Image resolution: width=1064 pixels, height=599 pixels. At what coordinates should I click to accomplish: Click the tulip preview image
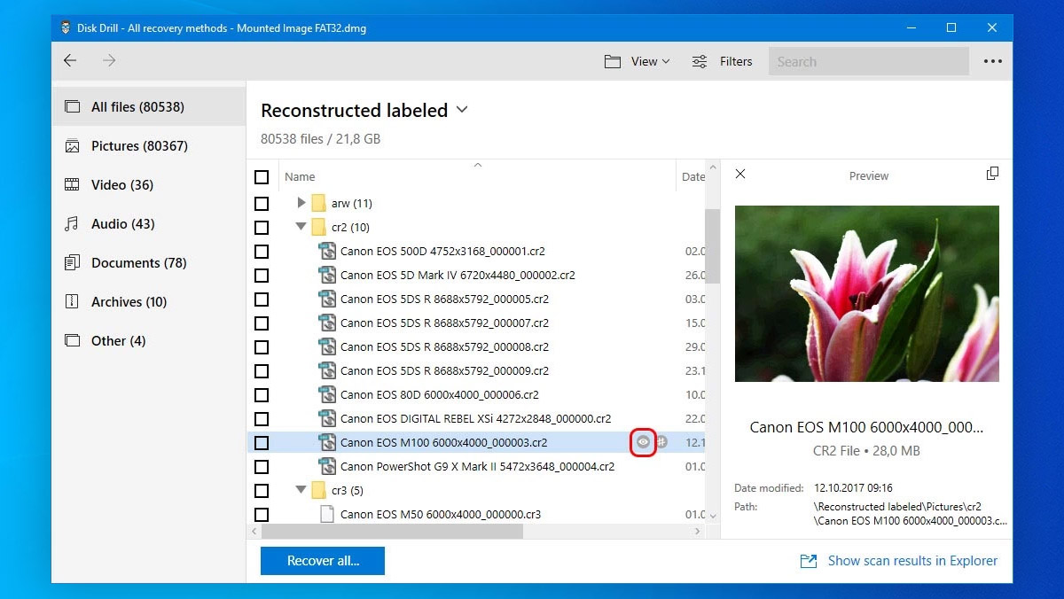point(867,294)
